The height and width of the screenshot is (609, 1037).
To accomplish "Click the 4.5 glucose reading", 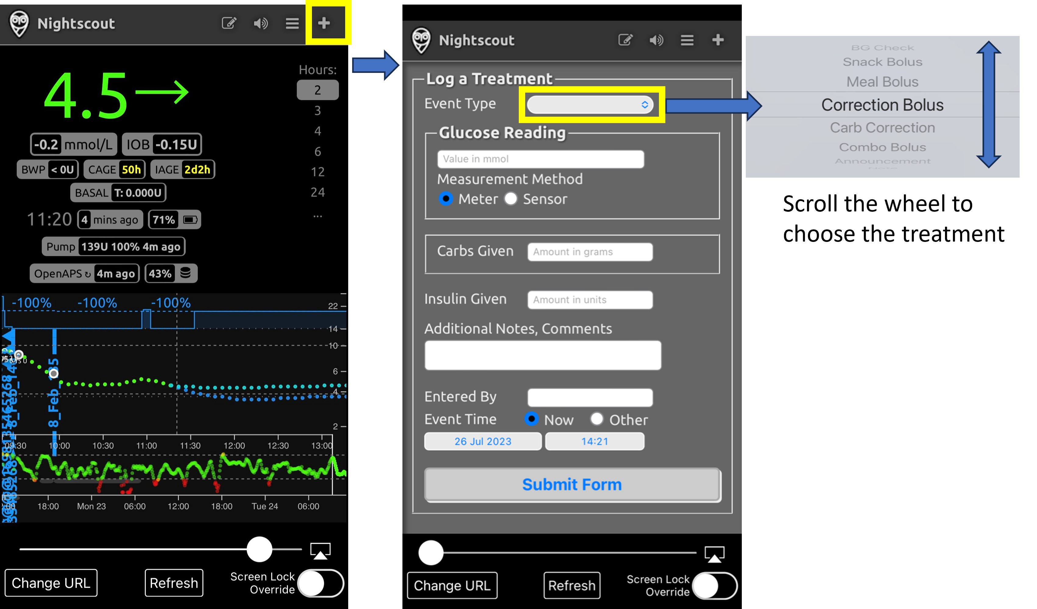I will [86, 95].
